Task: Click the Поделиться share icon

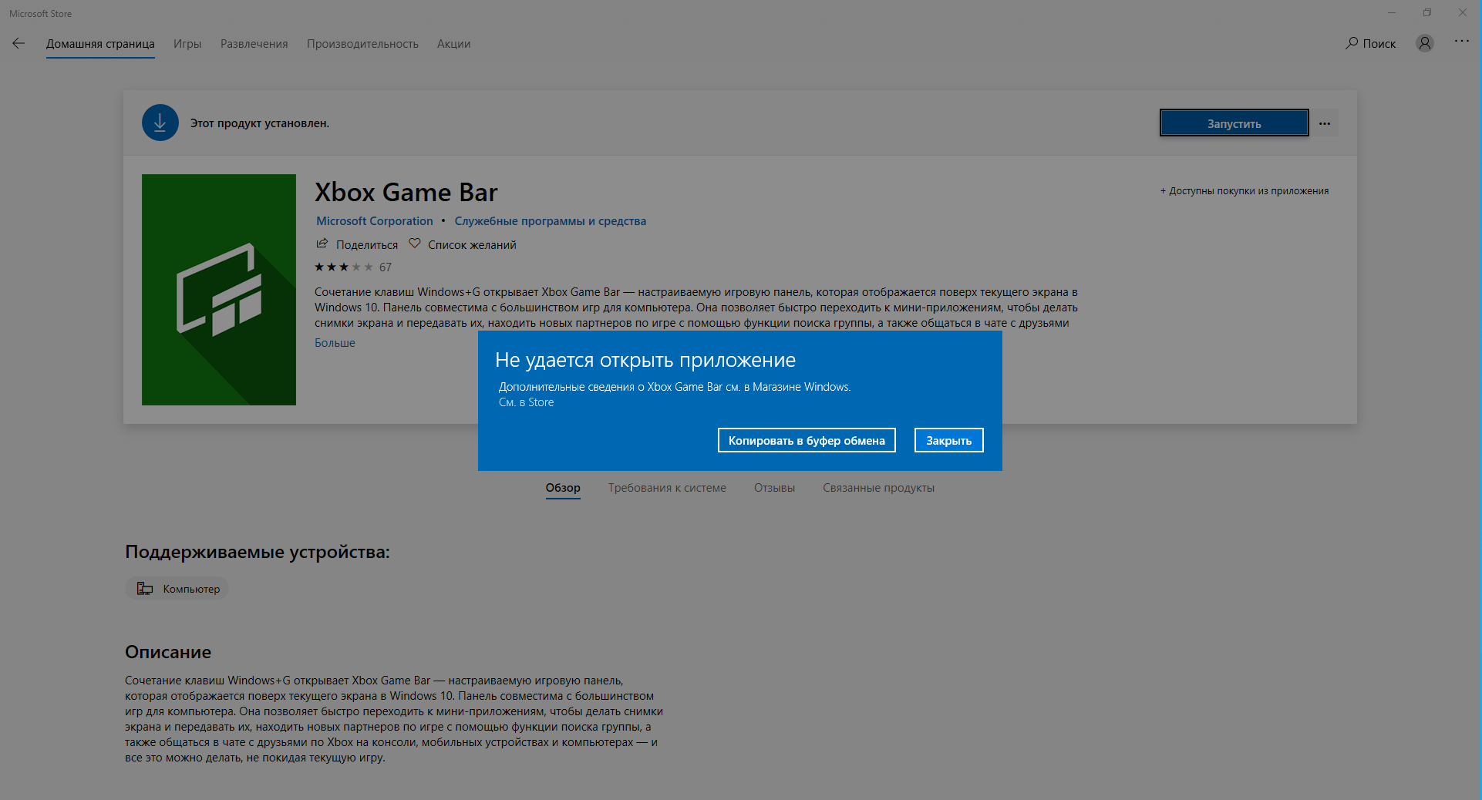Action: [x=322, y=244]
